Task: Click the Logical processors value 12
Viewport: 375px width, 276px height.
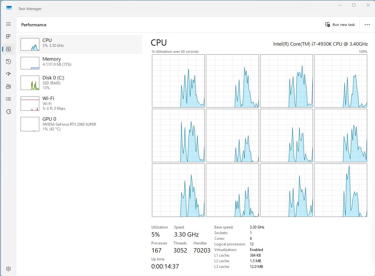Action: click(x=252, y=244)
